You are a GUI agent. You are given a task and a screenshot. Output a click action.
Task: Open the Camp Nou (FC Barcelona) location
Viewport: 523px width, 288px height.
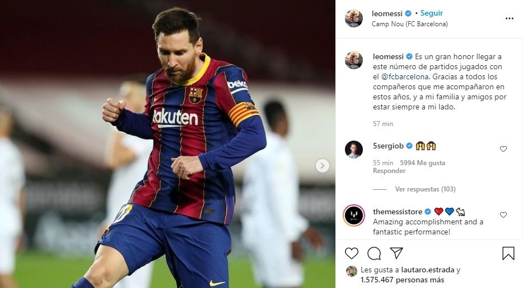(x=409, y=24)
